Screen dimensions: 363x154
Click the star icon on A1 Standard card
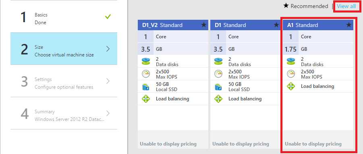[x=348, y=25]
